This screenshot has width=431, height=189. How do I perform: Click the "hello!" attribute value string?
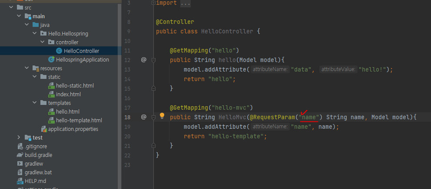point(372,69)
